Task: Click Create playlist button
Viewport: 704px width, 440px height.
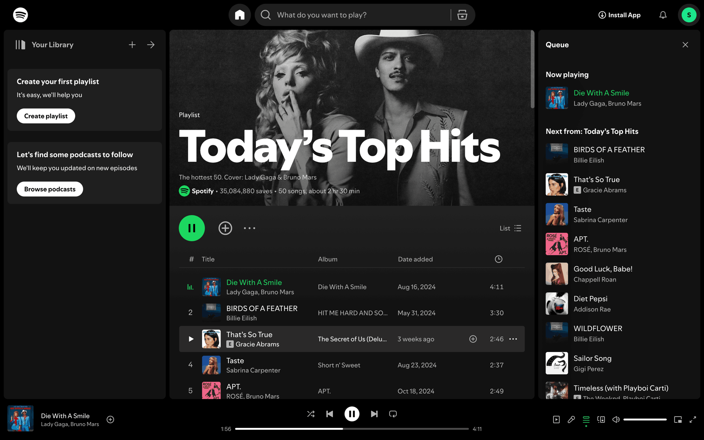Action: click(x=46, y=116)
